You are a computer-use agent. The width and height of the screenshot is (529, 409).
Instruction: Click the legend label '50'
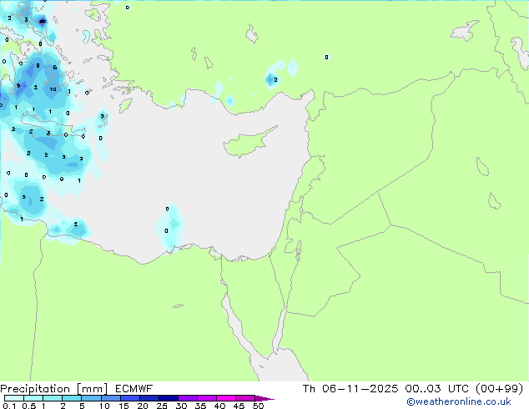[x=258, y=406]
